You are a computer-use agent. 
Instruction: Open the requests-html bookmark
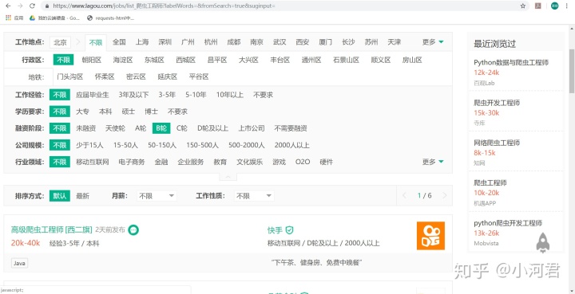pyautogui.click(x=111, y=18)
